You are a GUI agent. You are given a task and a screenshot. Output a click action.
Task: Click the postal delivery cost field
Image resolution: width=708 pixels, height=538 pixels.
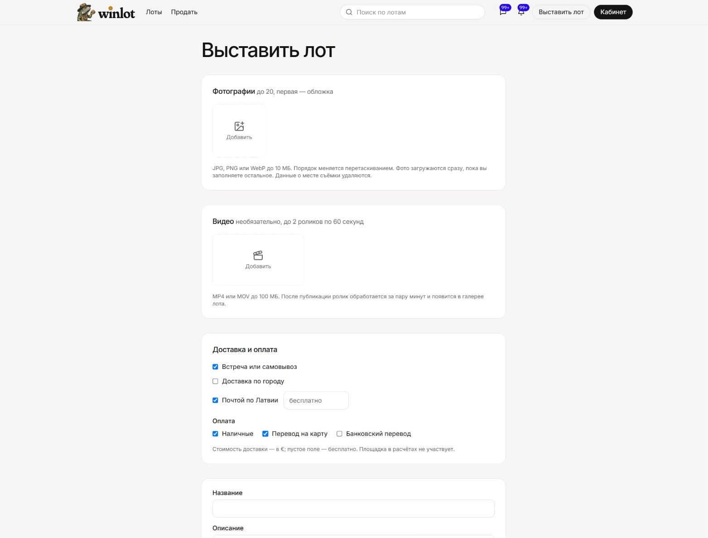(x=316, y=400)
